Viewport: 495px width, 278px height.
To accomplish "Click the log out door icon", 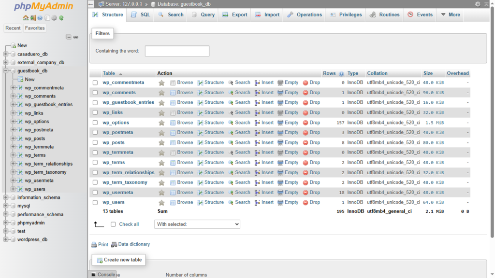I will [x=32, y=18].
